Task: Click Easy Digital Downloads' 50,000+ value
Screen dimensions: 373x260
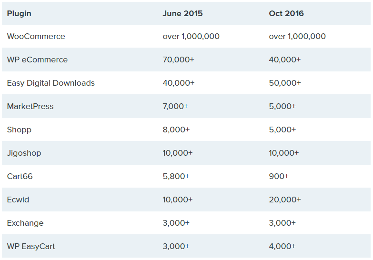Action: [x=284, y=83]
